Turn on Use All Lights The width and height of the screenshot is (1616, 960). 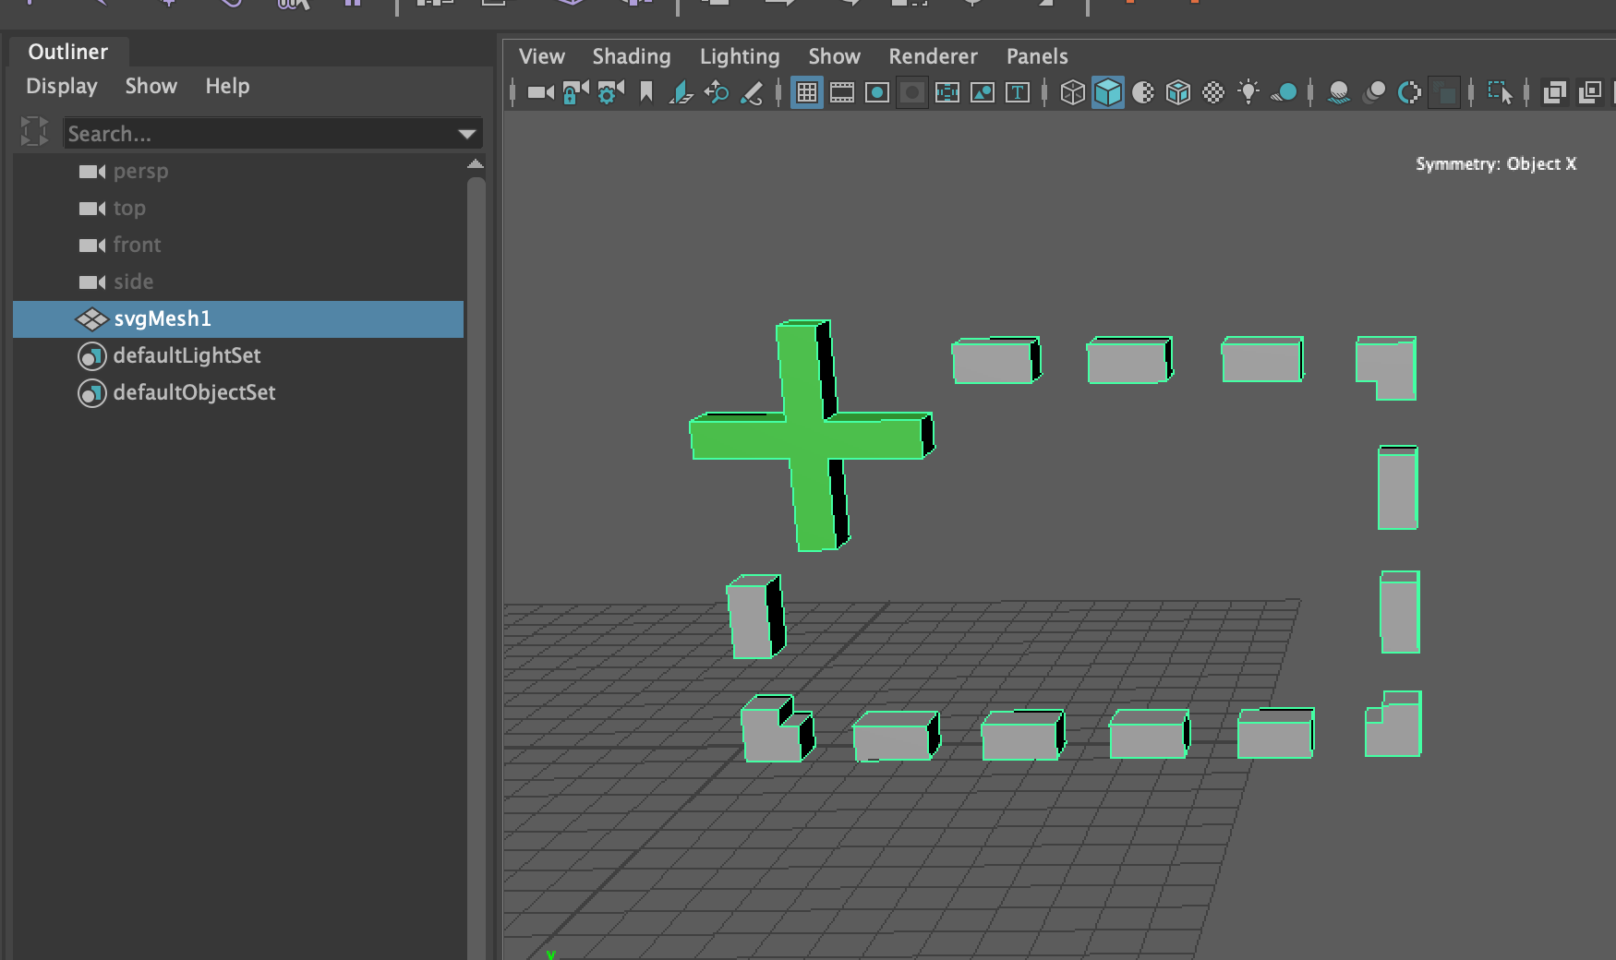[1250, 92]
